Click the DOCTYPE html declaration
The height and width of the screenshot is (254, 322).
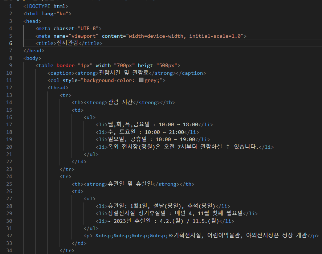pyautogui.click(x=46, y=7)
